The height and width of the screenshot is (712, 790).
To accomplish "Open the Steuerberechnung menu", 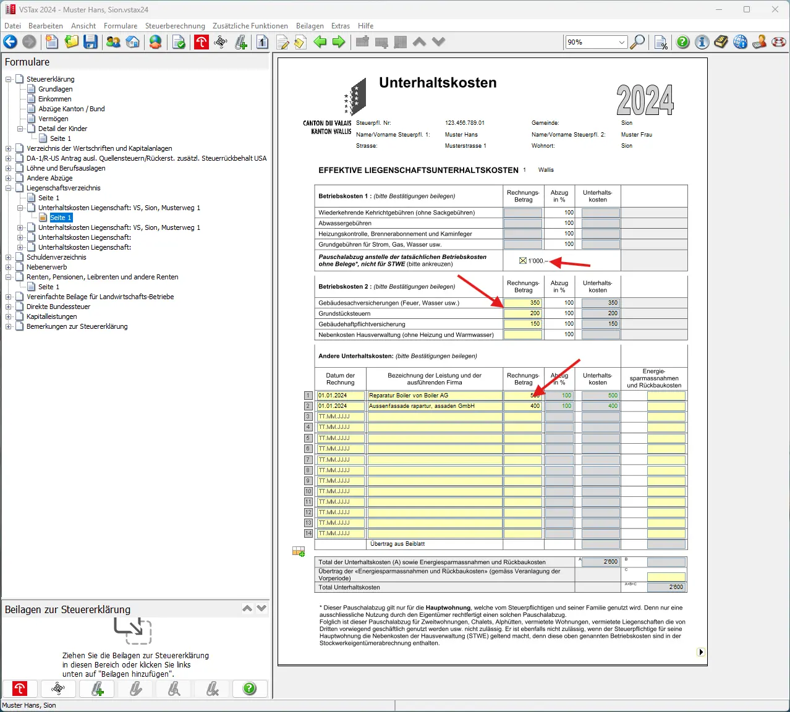I will click(x=175, y=26).
